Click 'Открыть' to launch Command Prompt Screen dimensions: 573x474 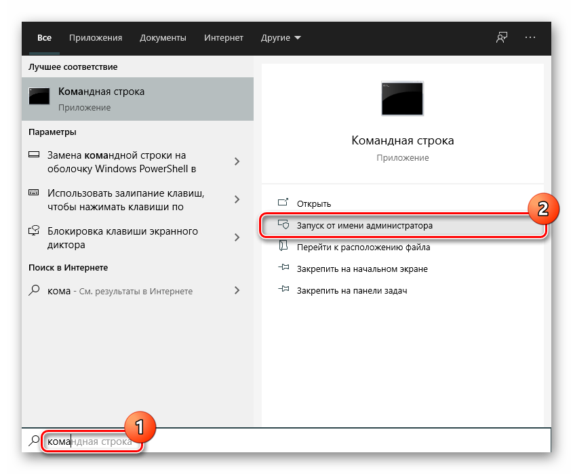[313, 203]
